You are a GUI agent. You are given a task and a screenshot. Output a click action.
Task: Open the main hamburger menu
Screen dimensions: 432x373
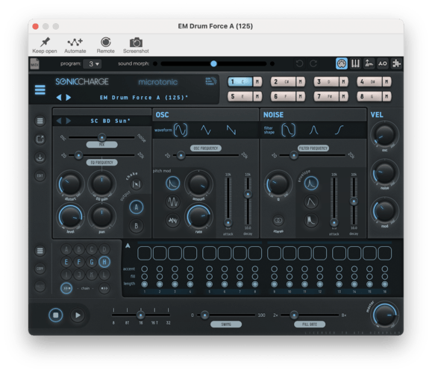coord(40,90)
